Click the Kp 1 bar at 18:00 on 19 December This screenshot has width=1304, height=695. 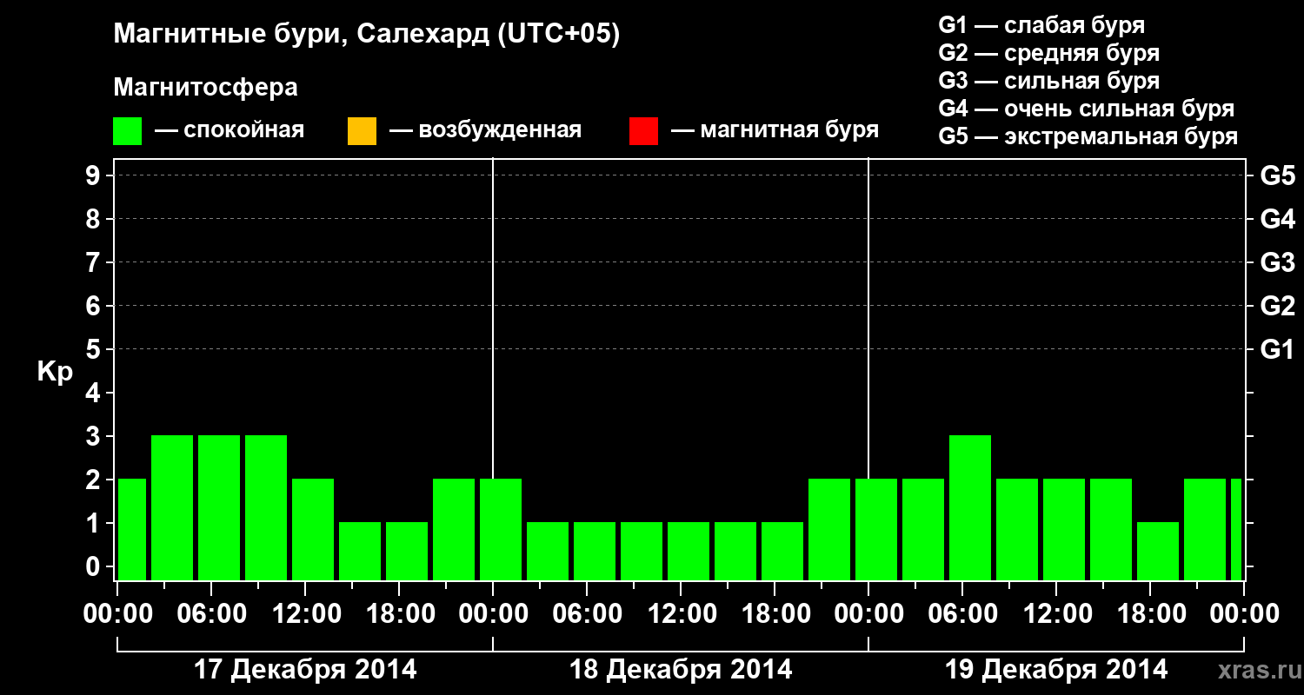pos(1158,551)
